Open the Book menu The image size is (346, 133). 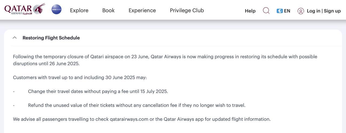(108, 10)
